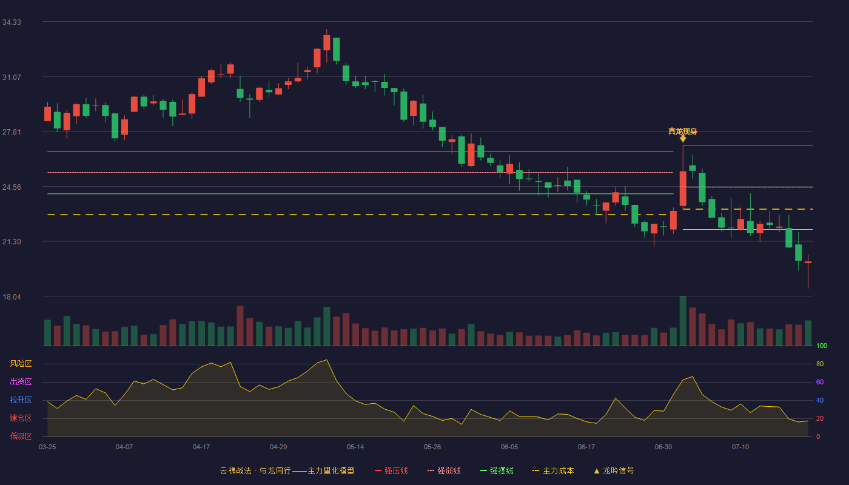Click the 18.04 price axis label
This screenshot has width=849, height=485.
point(12,296)
